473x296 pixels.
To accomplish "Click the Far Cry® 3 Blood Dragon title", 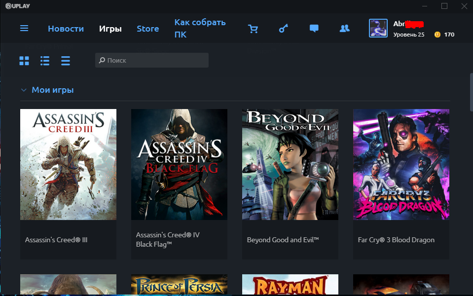I will [x=396, y=240].
